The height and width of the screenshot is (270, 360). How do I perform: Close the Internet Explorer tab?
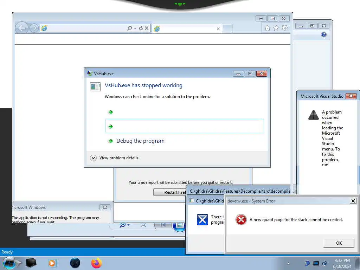tap(218, 29)
